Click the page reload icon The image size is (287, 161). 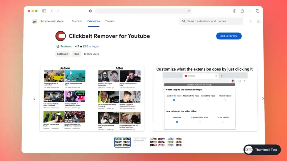pos(189,11)
